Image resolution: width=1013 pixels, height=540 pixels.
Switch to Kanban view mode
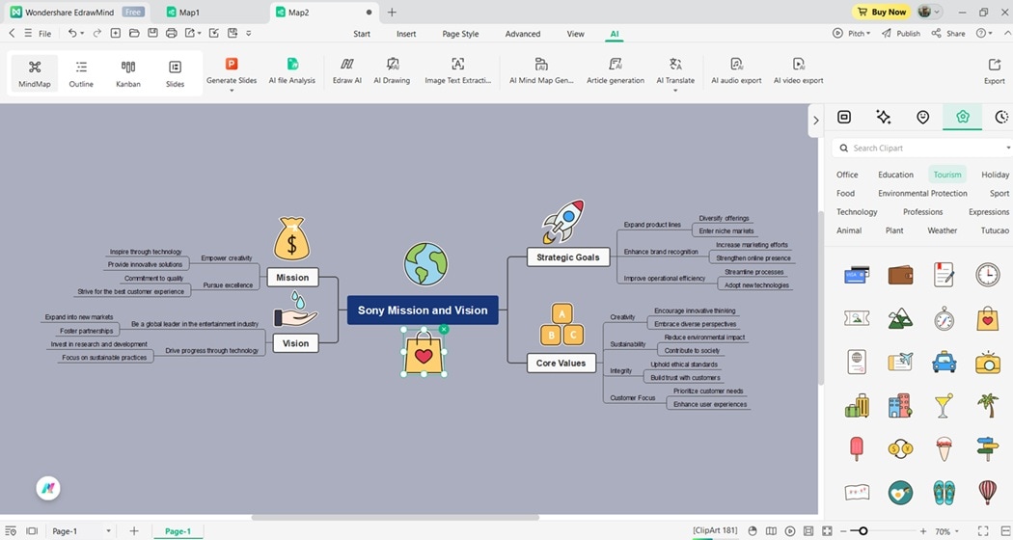point(128,73)
